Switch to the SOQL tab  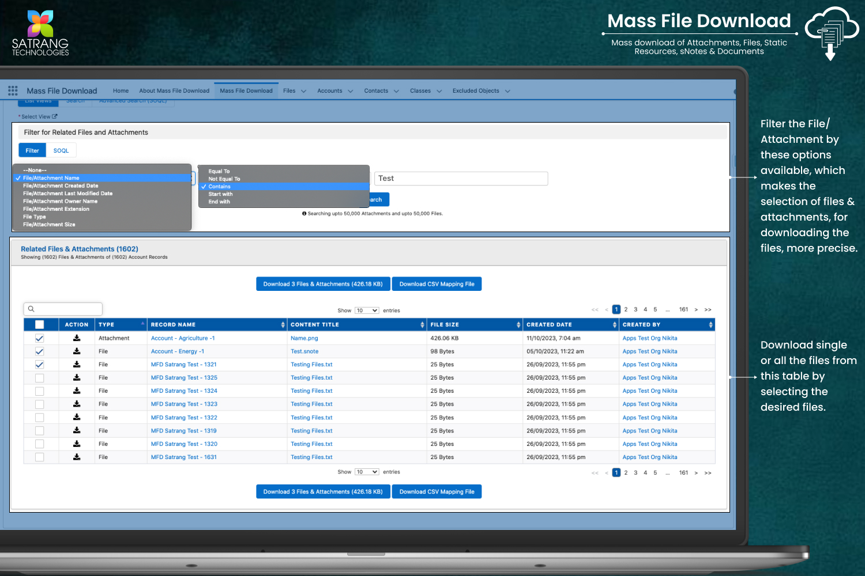coord(61,151)
